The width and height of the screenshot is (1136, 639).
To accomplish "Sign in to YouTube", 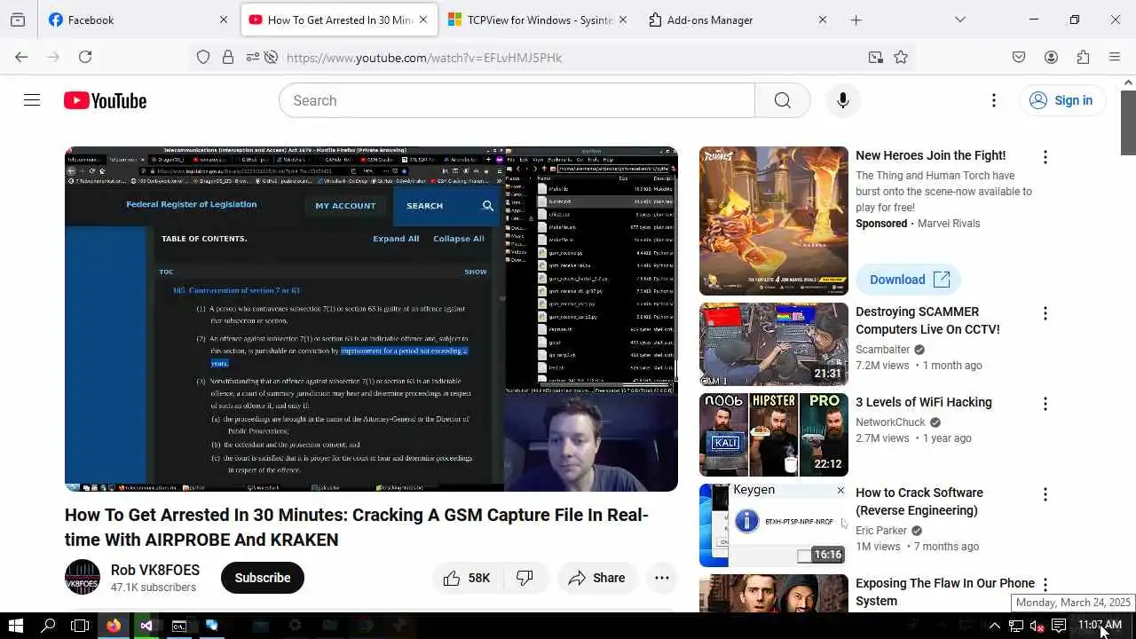I will pos(1061,100).
